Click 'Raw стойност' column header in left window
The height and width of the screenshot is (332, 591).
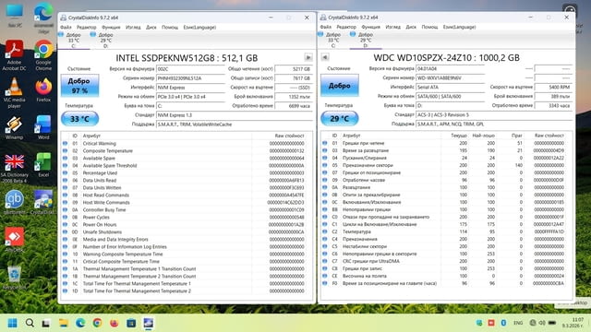pyautogui.click(x=289, y=136)
